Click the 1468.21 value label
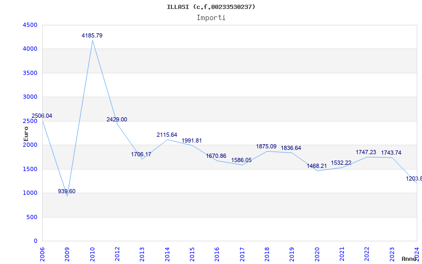Image resolution: width=422 pixels, height=264 pixels. 316,166
